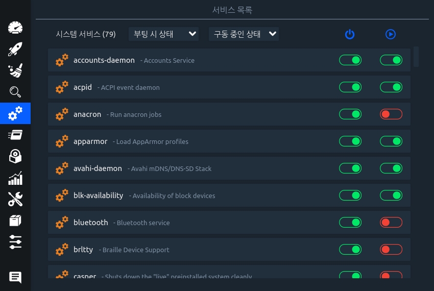Stop the running avahi-daemon service toggle

pyautogui.click(x=391, y=168)
